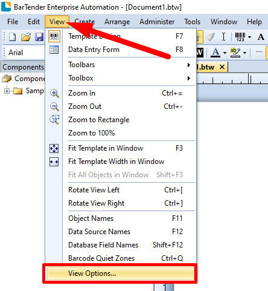Toggle Barcode Quiet Zones display
The image size is (268, 291).
click(126, 258)
